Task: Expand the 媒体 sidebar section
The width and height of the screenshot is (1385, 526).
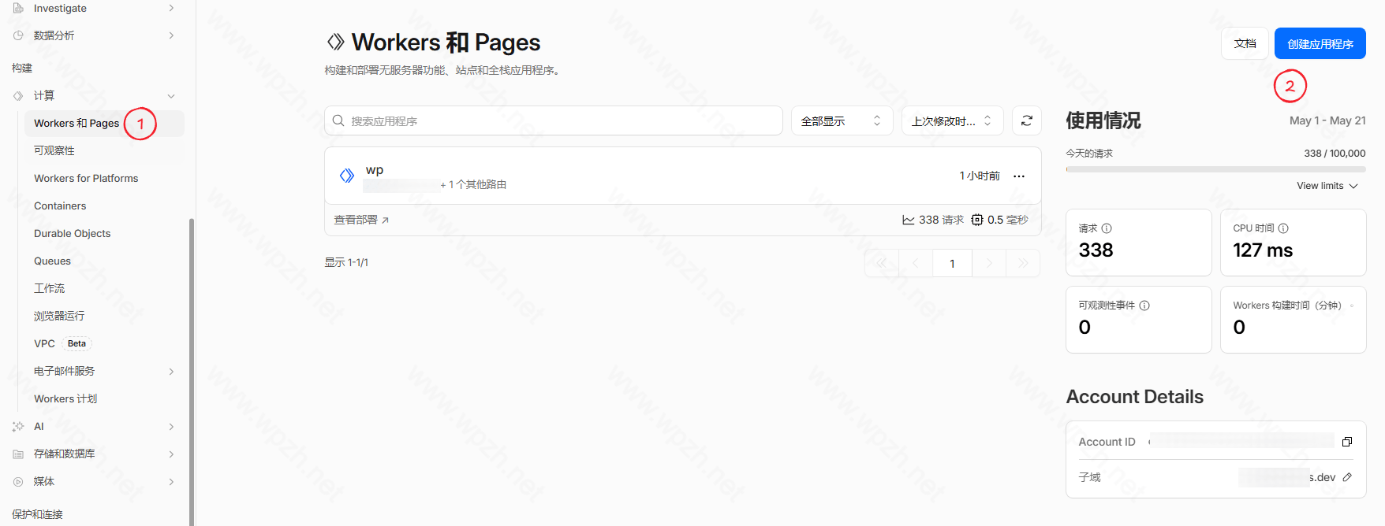Action: (171, 482)
